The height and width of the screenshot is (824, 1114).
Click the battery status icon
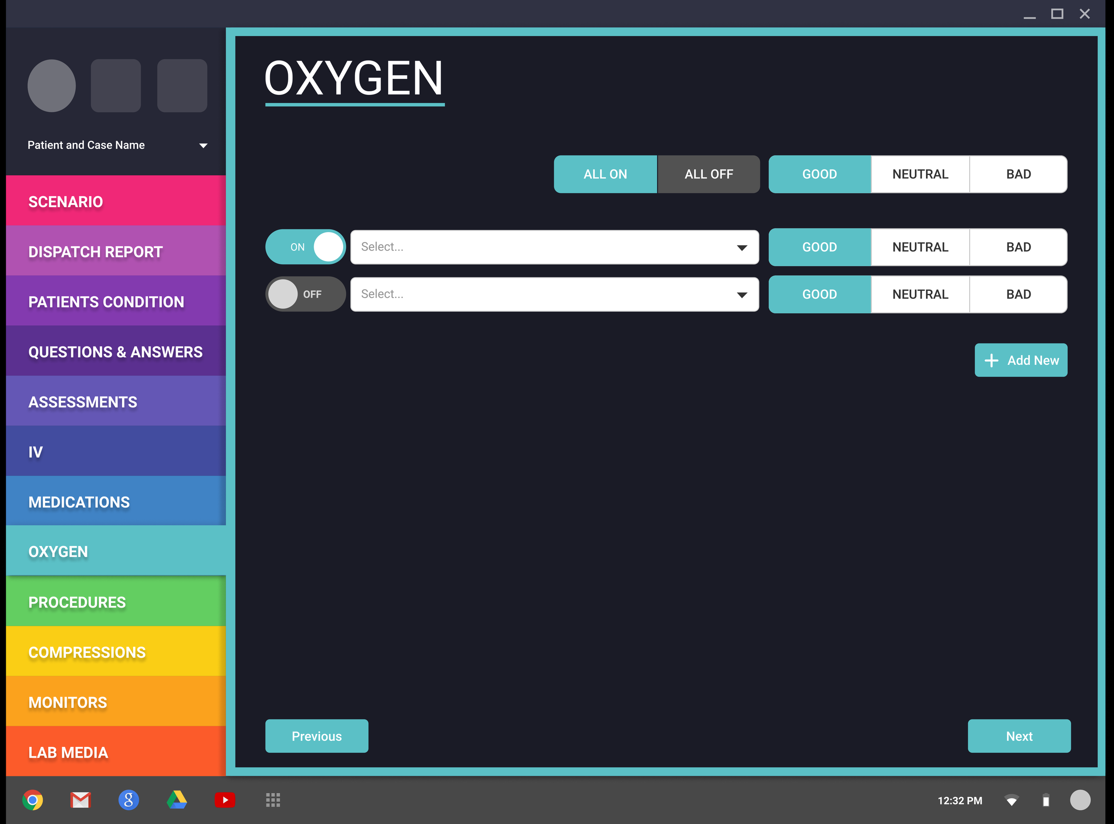(x=1046, y=800)
